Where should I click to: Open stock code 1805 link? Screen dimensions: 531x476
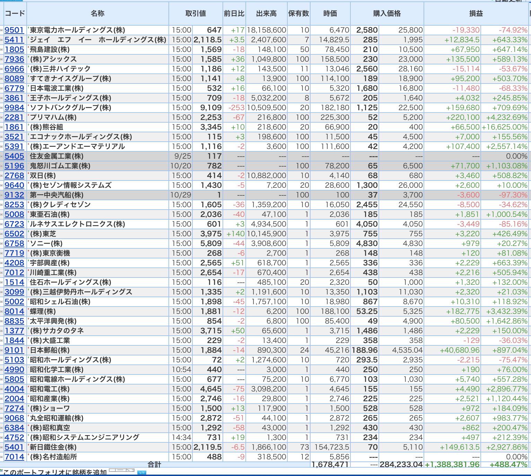click(14, 50)
